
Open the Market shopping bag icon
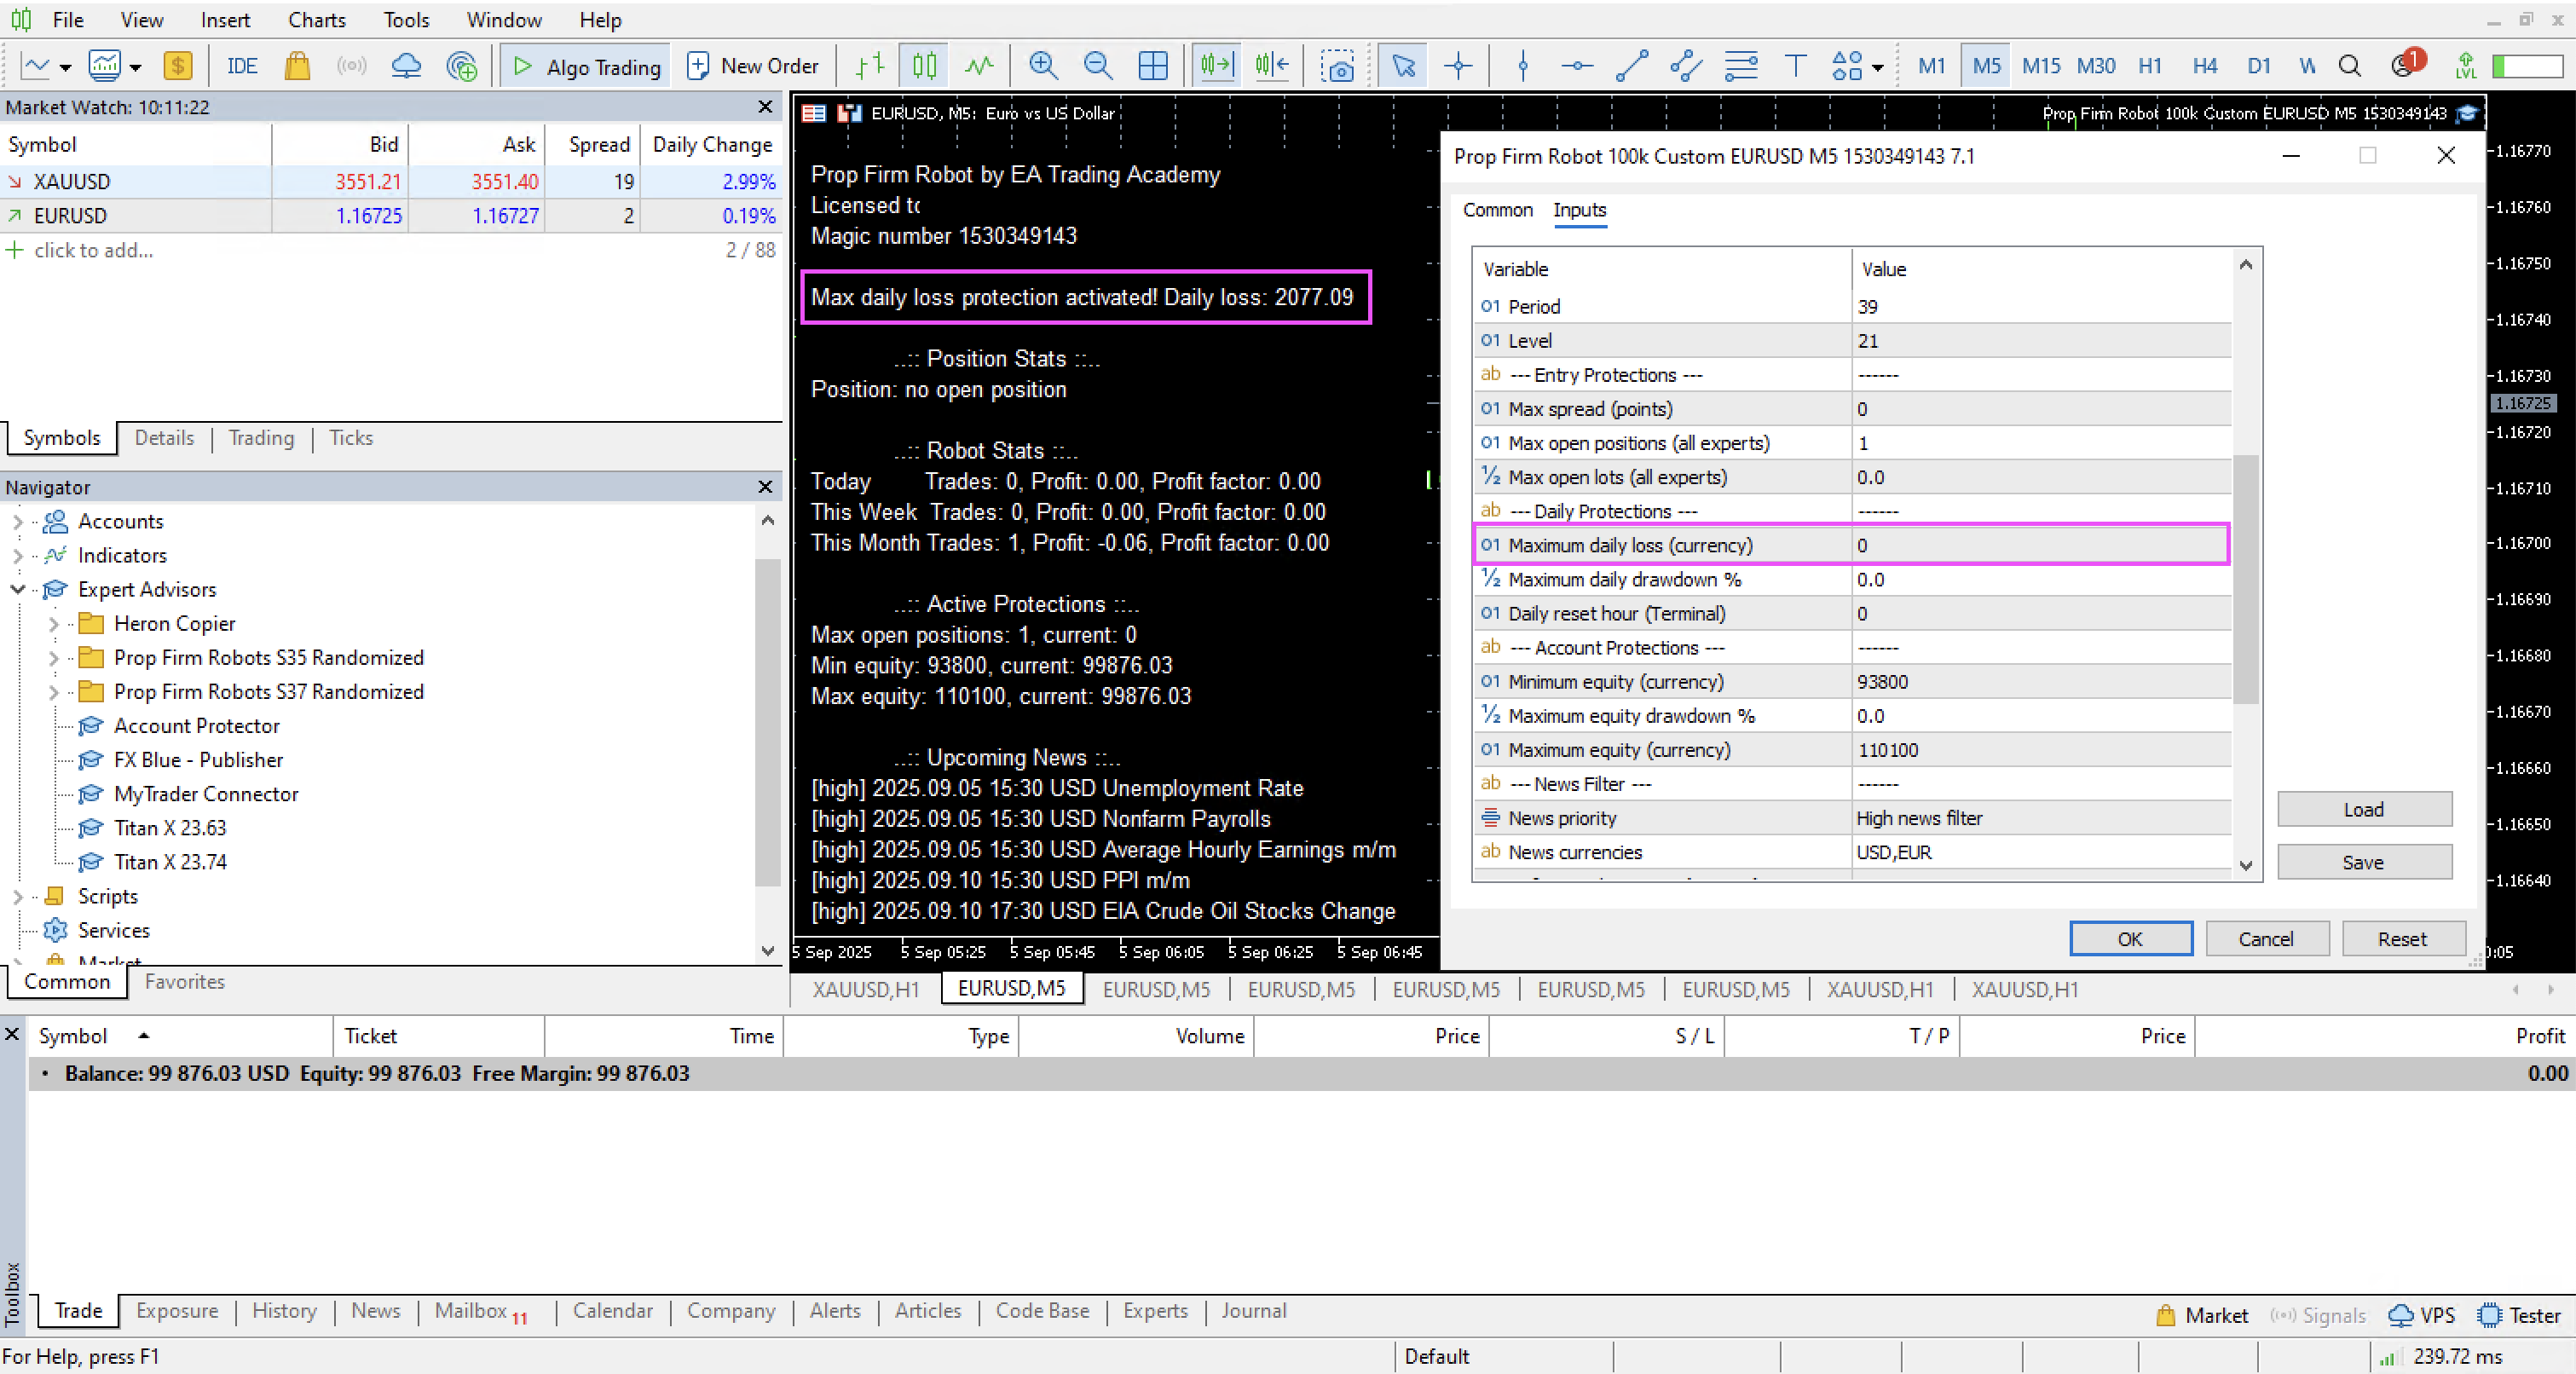(x=297, y=66)
